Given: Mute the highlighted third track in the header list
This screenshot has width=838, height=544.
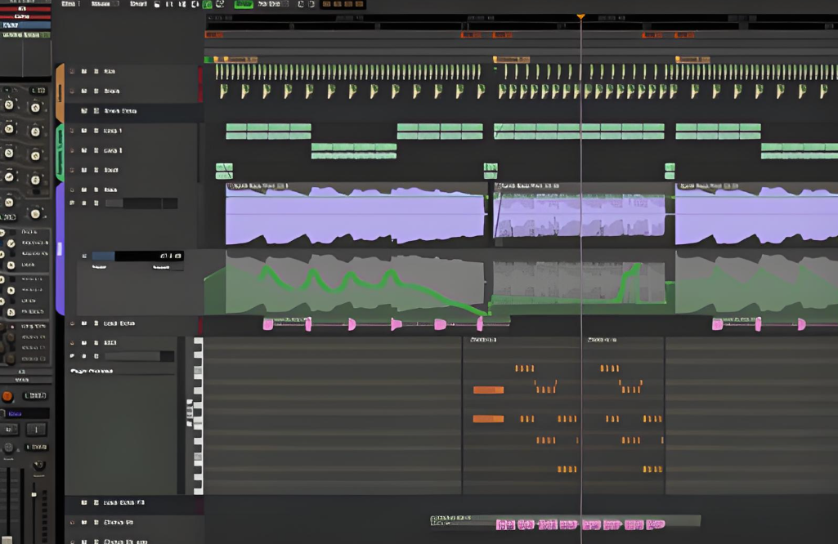Looking at the screenshot, I should coord(84,110).
